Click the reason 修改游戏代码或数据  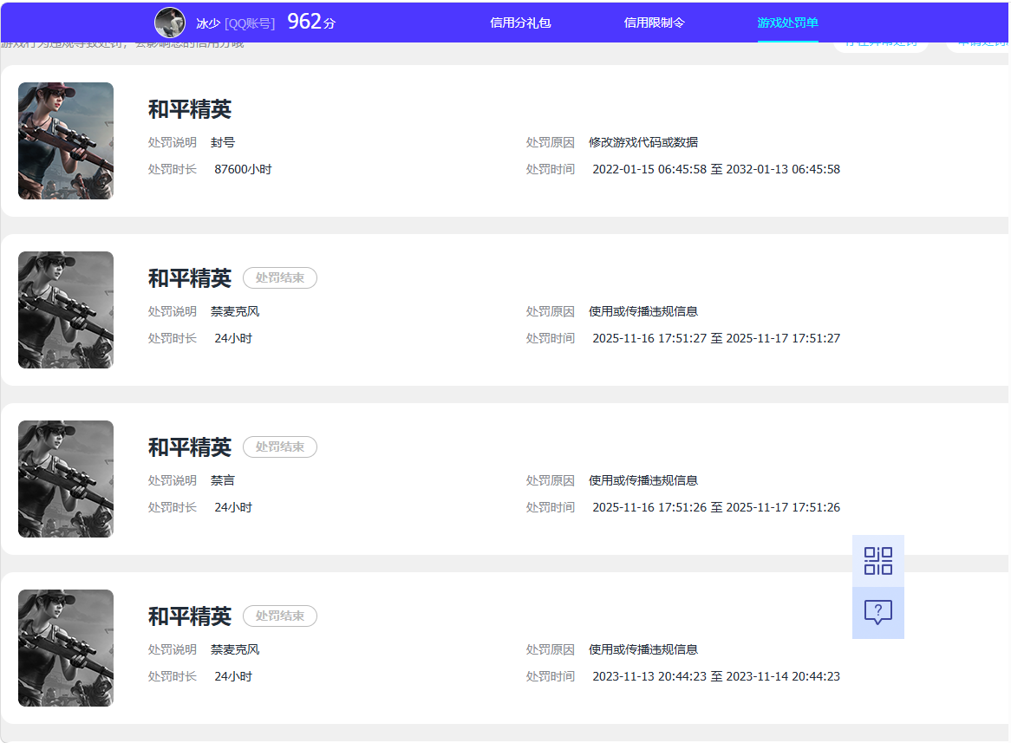643,142
